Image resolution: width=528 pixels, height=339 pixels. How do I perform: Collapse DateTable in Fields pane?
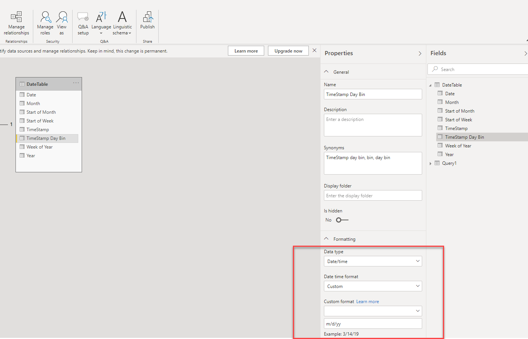coord(430,85)
